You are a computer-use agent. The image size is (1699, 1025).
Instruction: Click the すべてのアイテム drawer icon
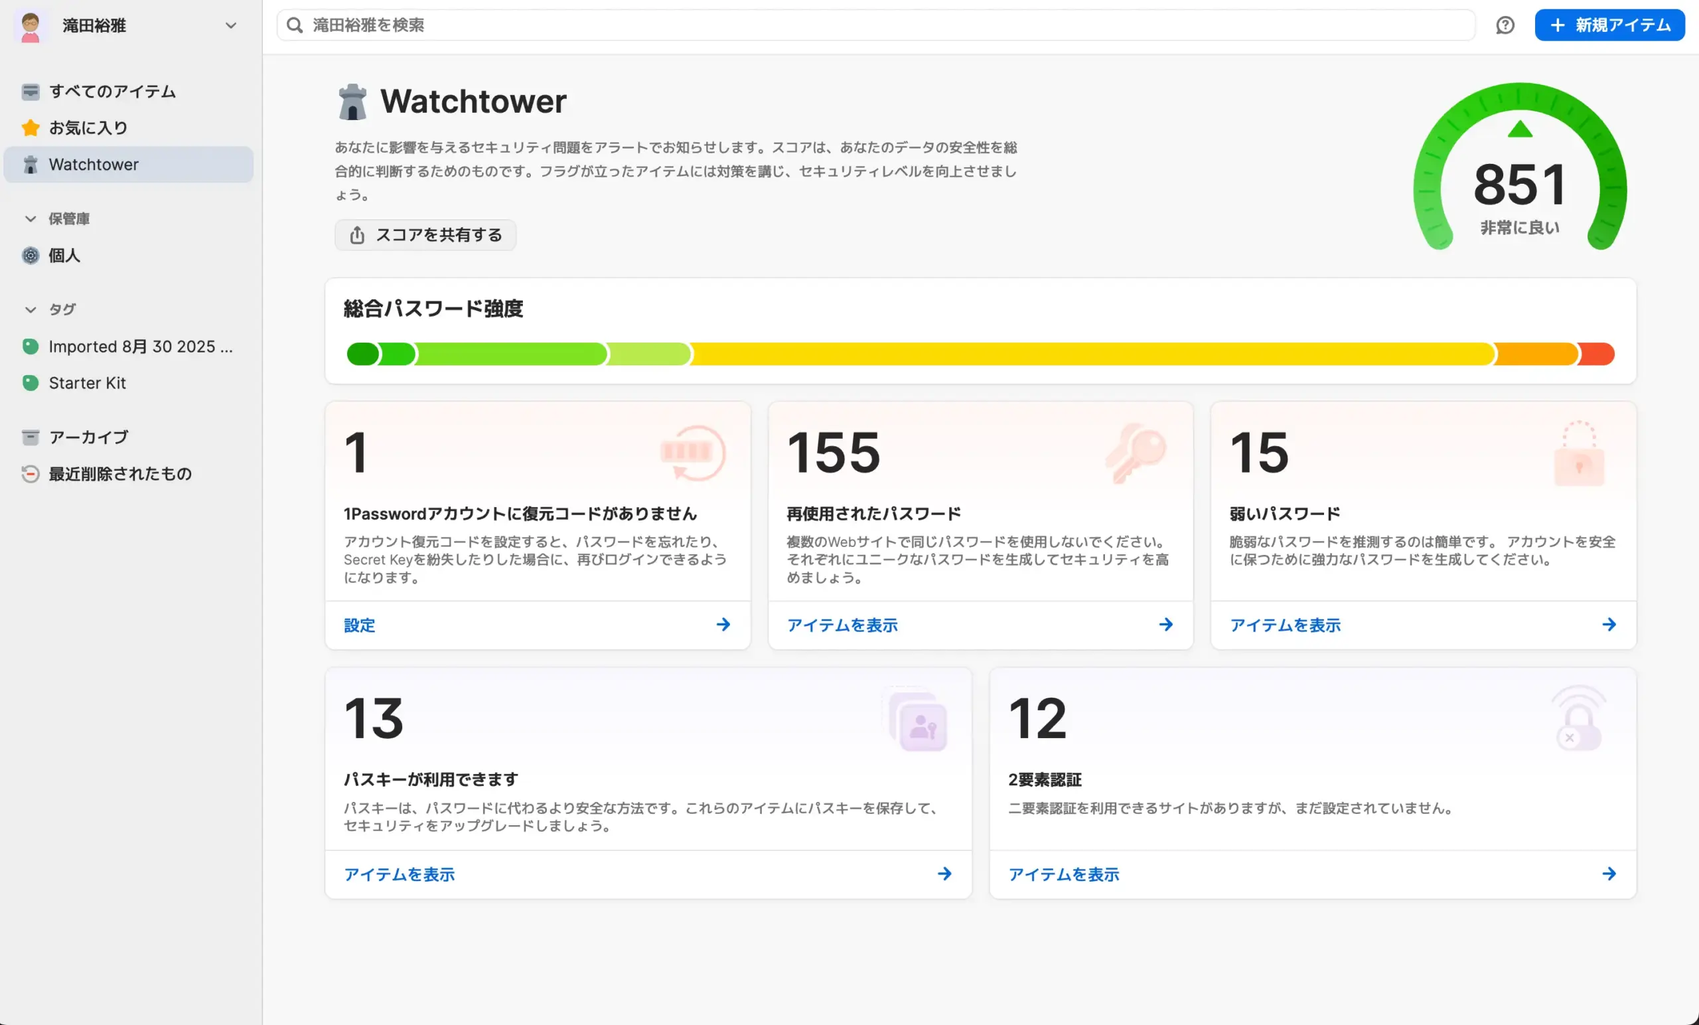coord(31,92)
